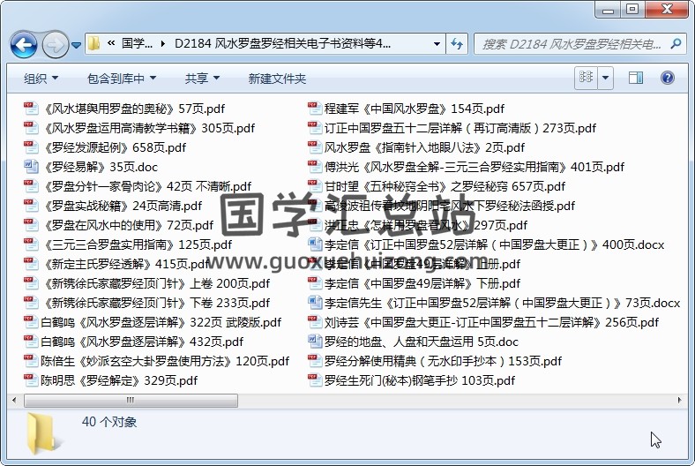Select file 李定信《中国罗盘49层详解》下册.pdf
Image resolution: width=695 pixels, height=466 pixels.
click(414, 283)
